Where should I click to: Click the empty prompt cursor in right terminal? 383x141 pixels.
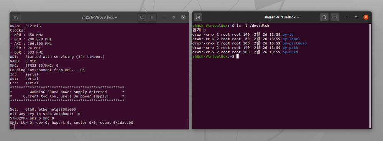[x=237, y=57]
